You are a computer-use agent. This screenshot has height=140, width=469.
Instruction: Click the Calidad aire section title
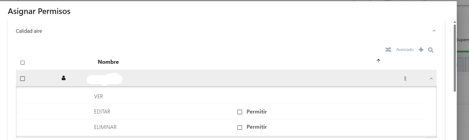(29, 31)
